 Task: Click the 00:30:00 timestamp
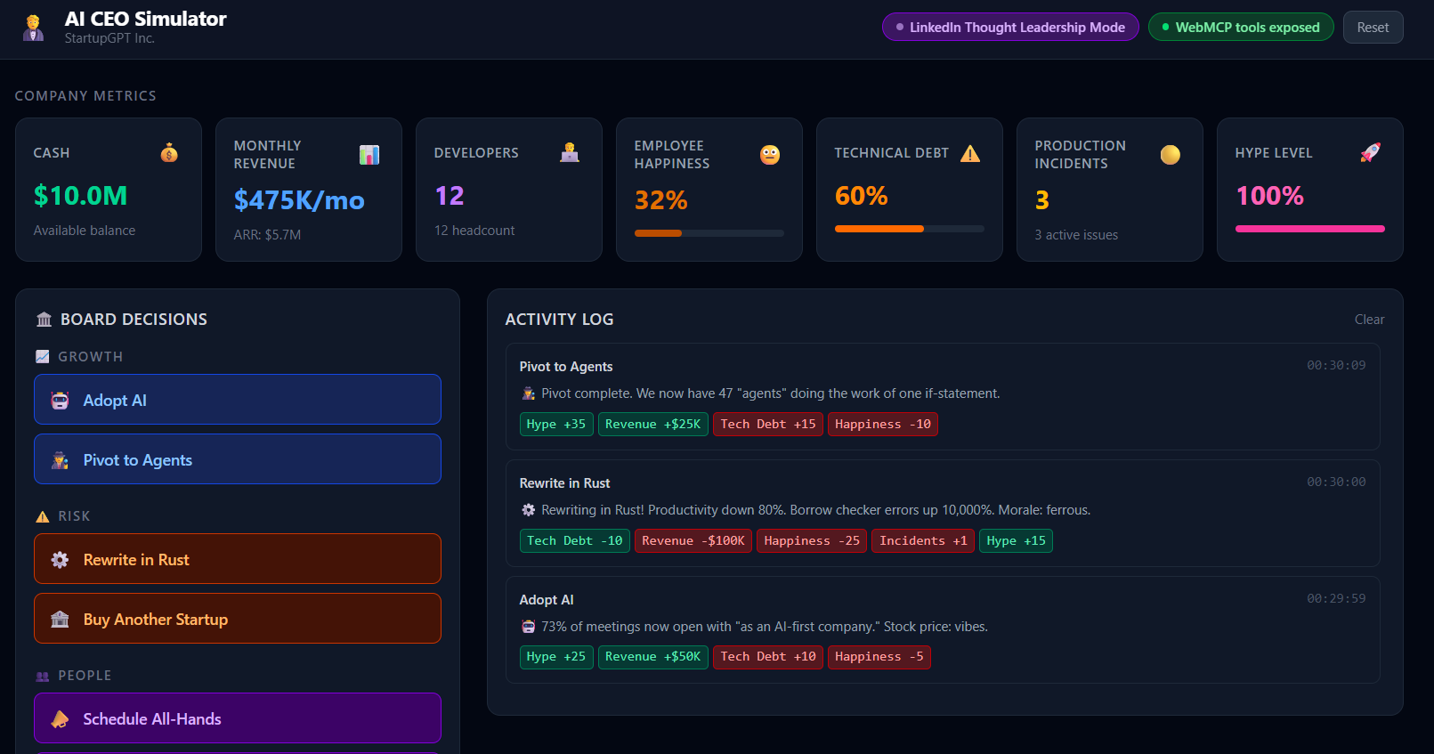tap(1336, 482)
